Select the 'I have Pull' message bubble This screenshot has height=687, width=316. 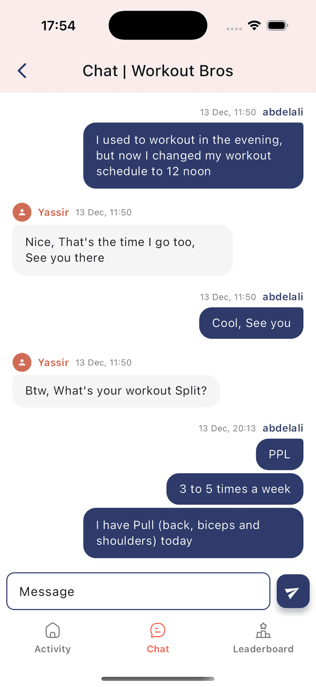193,533
